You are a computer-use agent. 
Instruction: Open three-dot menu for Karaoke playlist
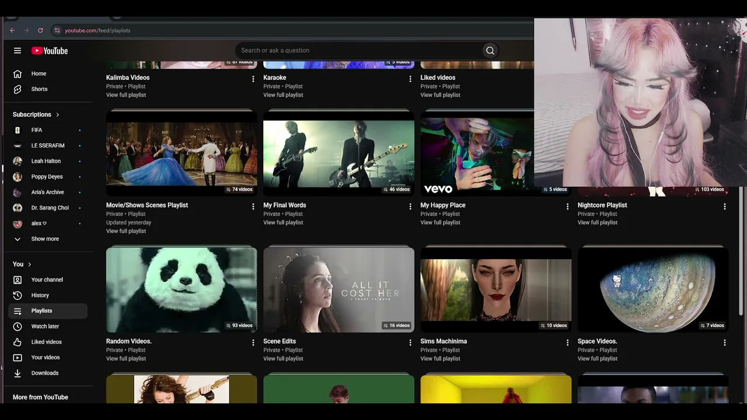(410, 79)
